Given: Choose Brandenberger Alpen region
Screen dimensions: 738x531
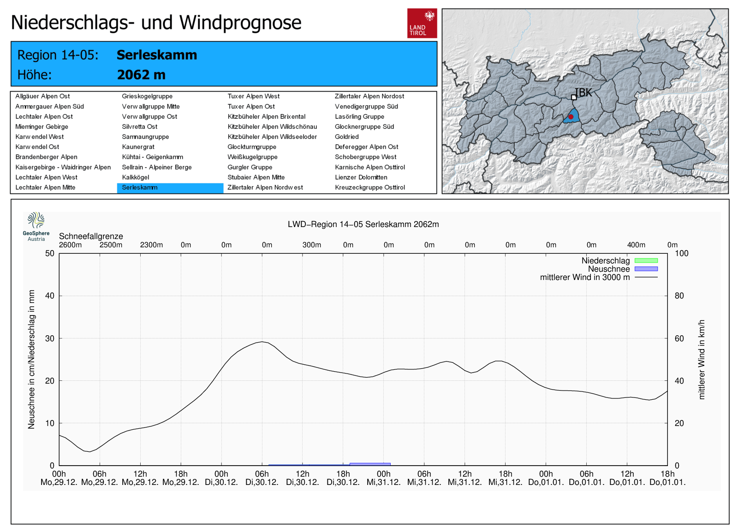Looking at the screenshot, I should pyautogui.click(x=46, y=157).
